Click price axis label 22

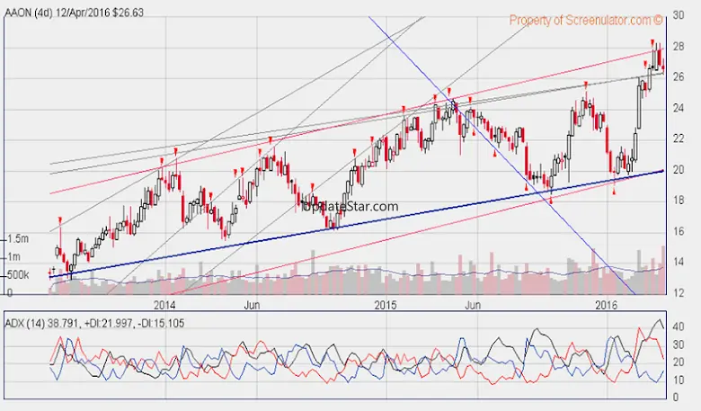tap(679, 138)
